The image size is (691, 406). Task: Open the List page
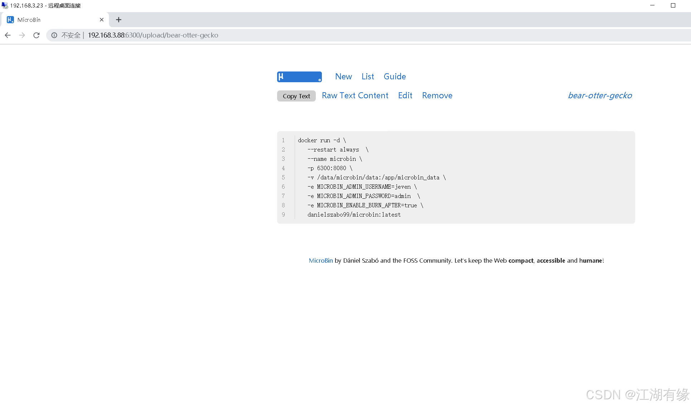[x=368, y=76]
